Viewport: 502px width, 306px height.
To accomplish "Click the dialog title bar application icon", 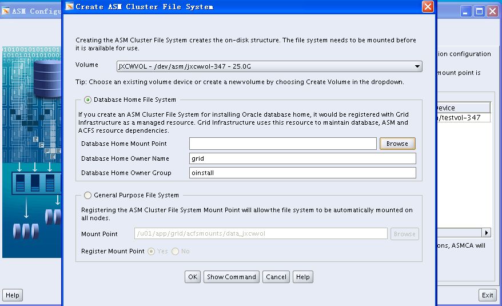I will (x=70, y=6).
